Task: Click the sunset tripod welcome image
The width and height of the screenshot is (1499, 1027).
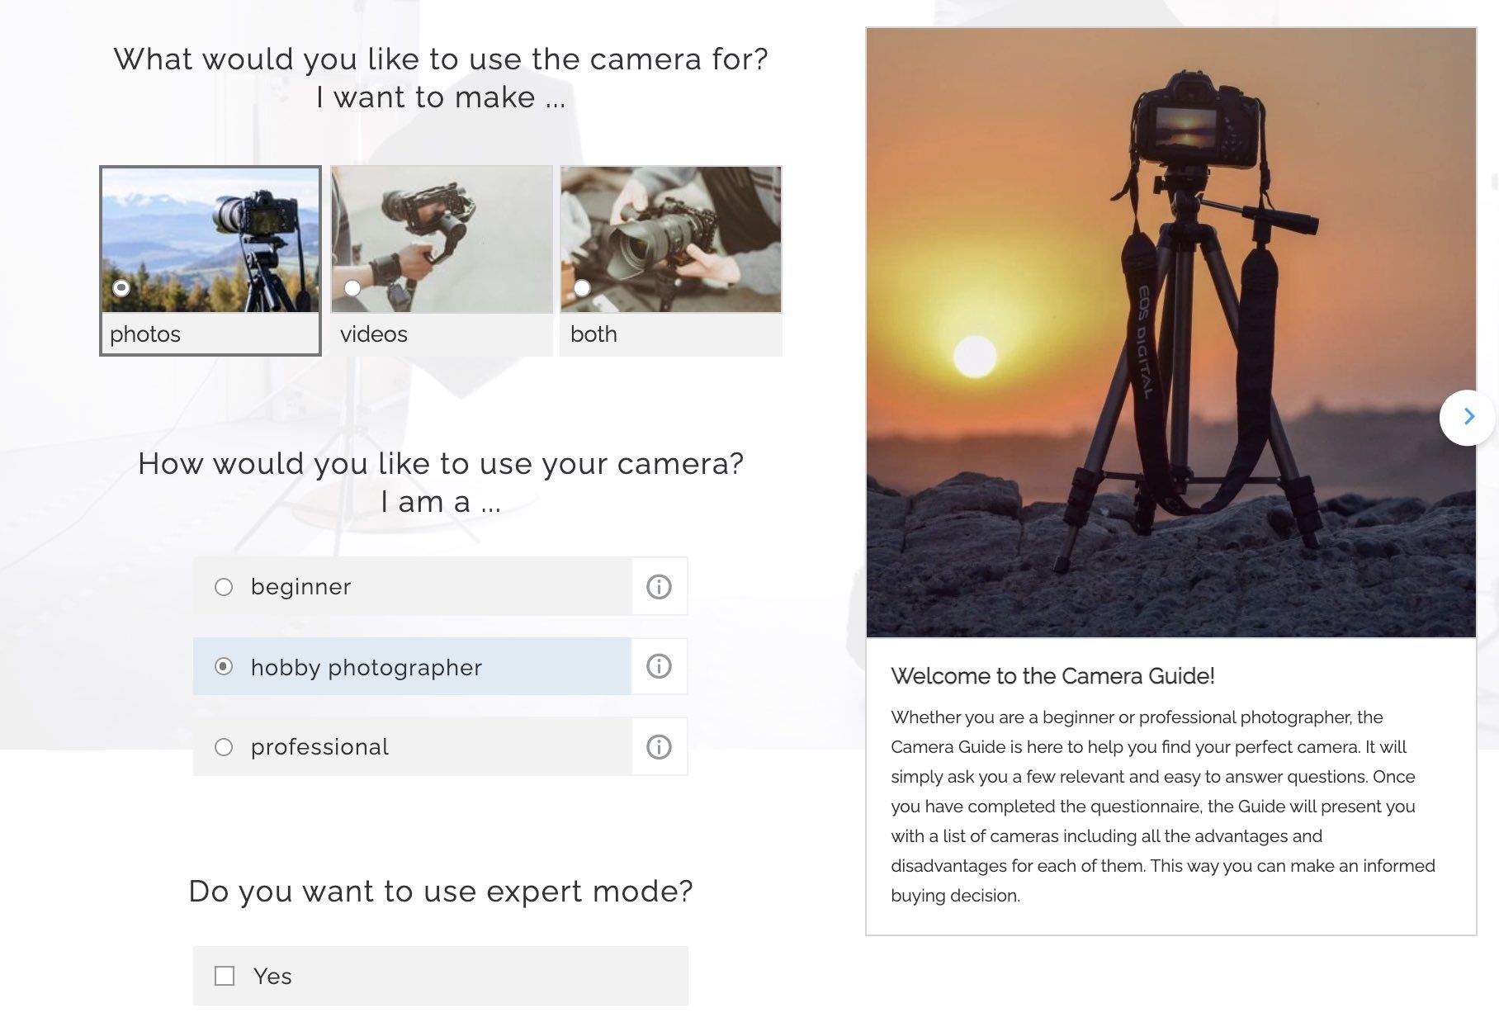Action: point(1170,332)
